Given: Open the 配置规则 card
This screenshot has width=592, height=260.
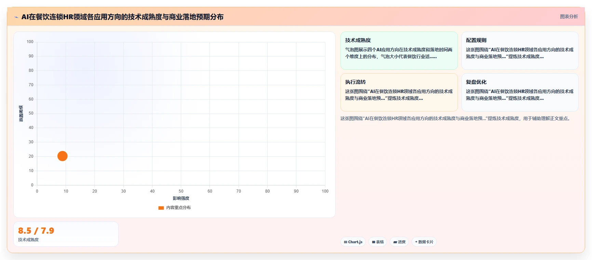Looking at the screenshot, I should pyautogui.click(x=520, y=51).
